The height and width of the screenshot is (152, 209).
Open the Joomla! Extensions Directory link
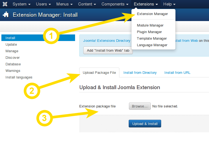pos(107,40)
